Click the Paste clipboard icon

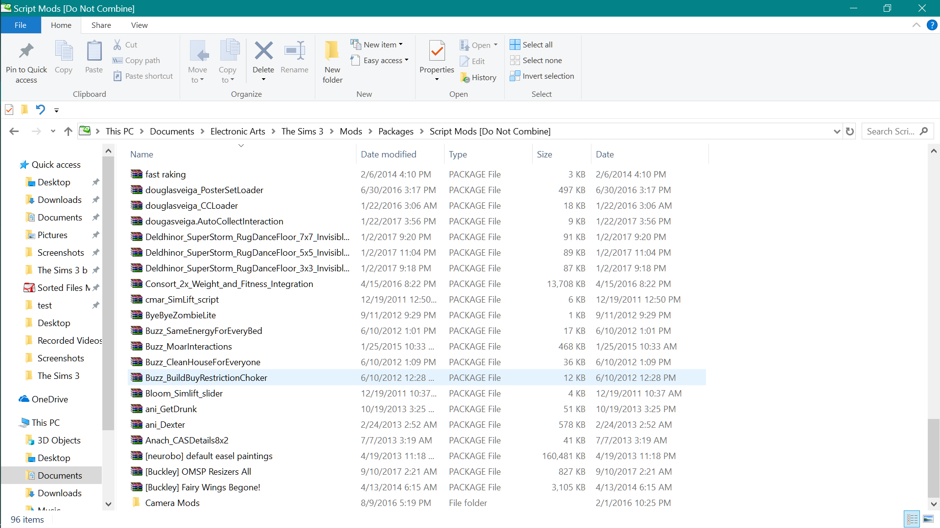[x=94, y=51]
